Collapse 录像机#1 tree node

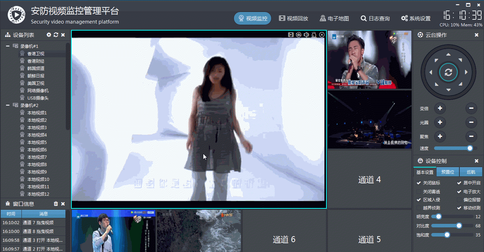[8, 46]
